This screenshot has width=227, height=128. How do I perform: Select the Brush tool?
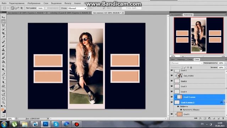click(3, 46)
